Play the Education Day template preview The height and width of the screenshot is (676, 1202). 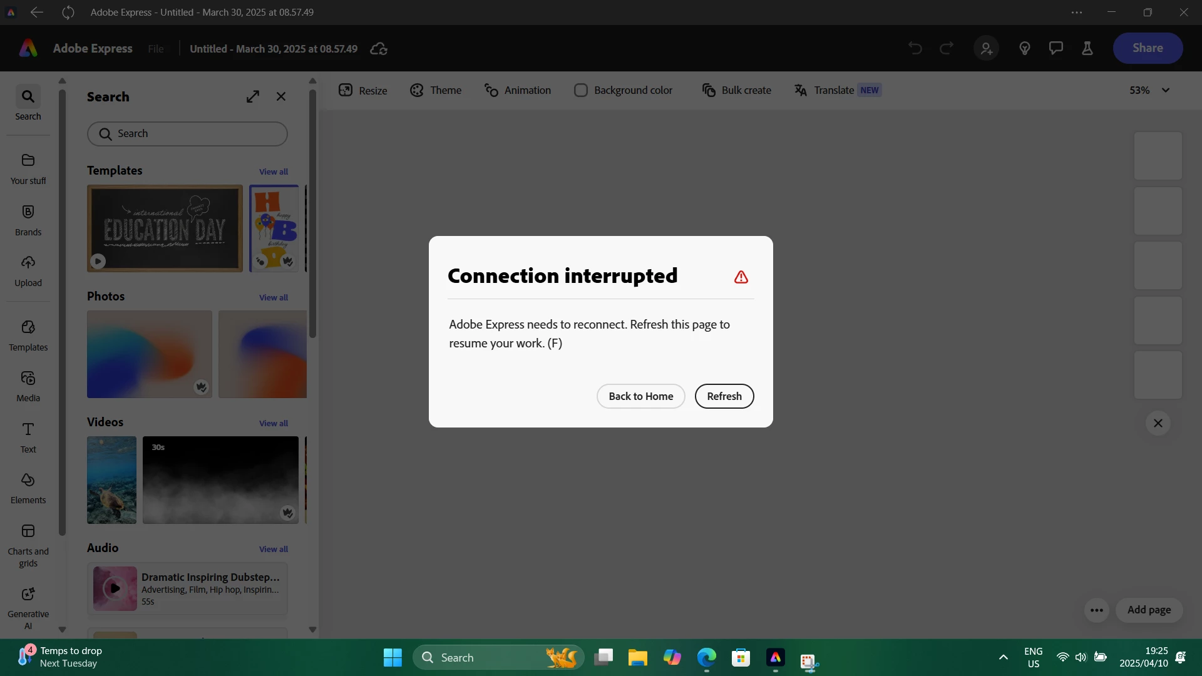[98, 261]
